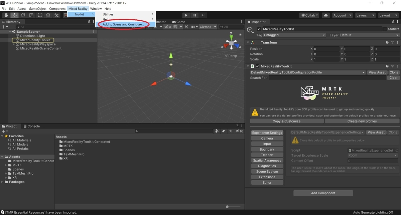
Task: Click search by type in Project panel
Action: click(x=217, y=131)
